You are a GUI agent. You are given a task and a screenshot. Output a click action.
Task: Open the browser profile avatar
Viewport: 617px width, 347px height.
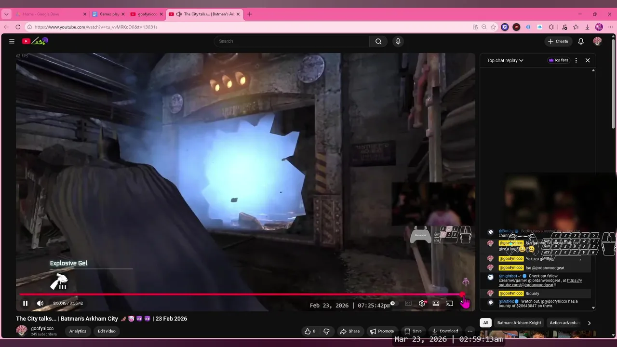click(x=599, y=27)
